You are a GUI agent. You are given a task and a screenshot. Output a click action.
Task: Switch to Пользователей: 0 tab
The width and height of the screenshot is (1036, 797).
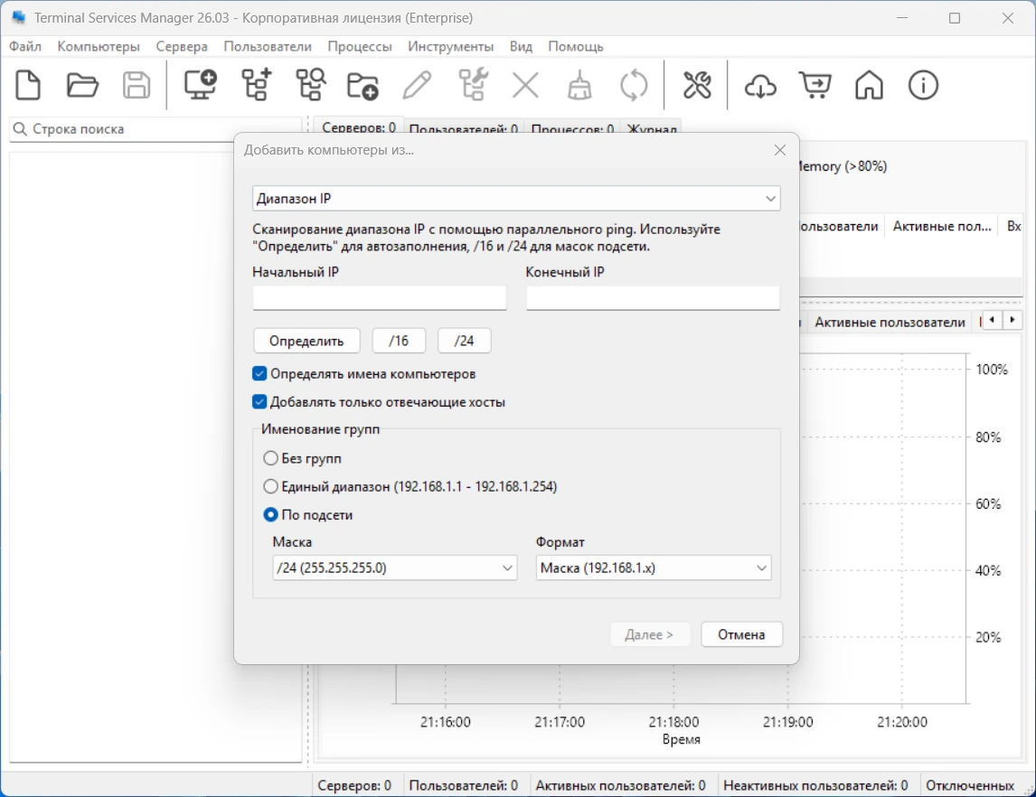463,128
